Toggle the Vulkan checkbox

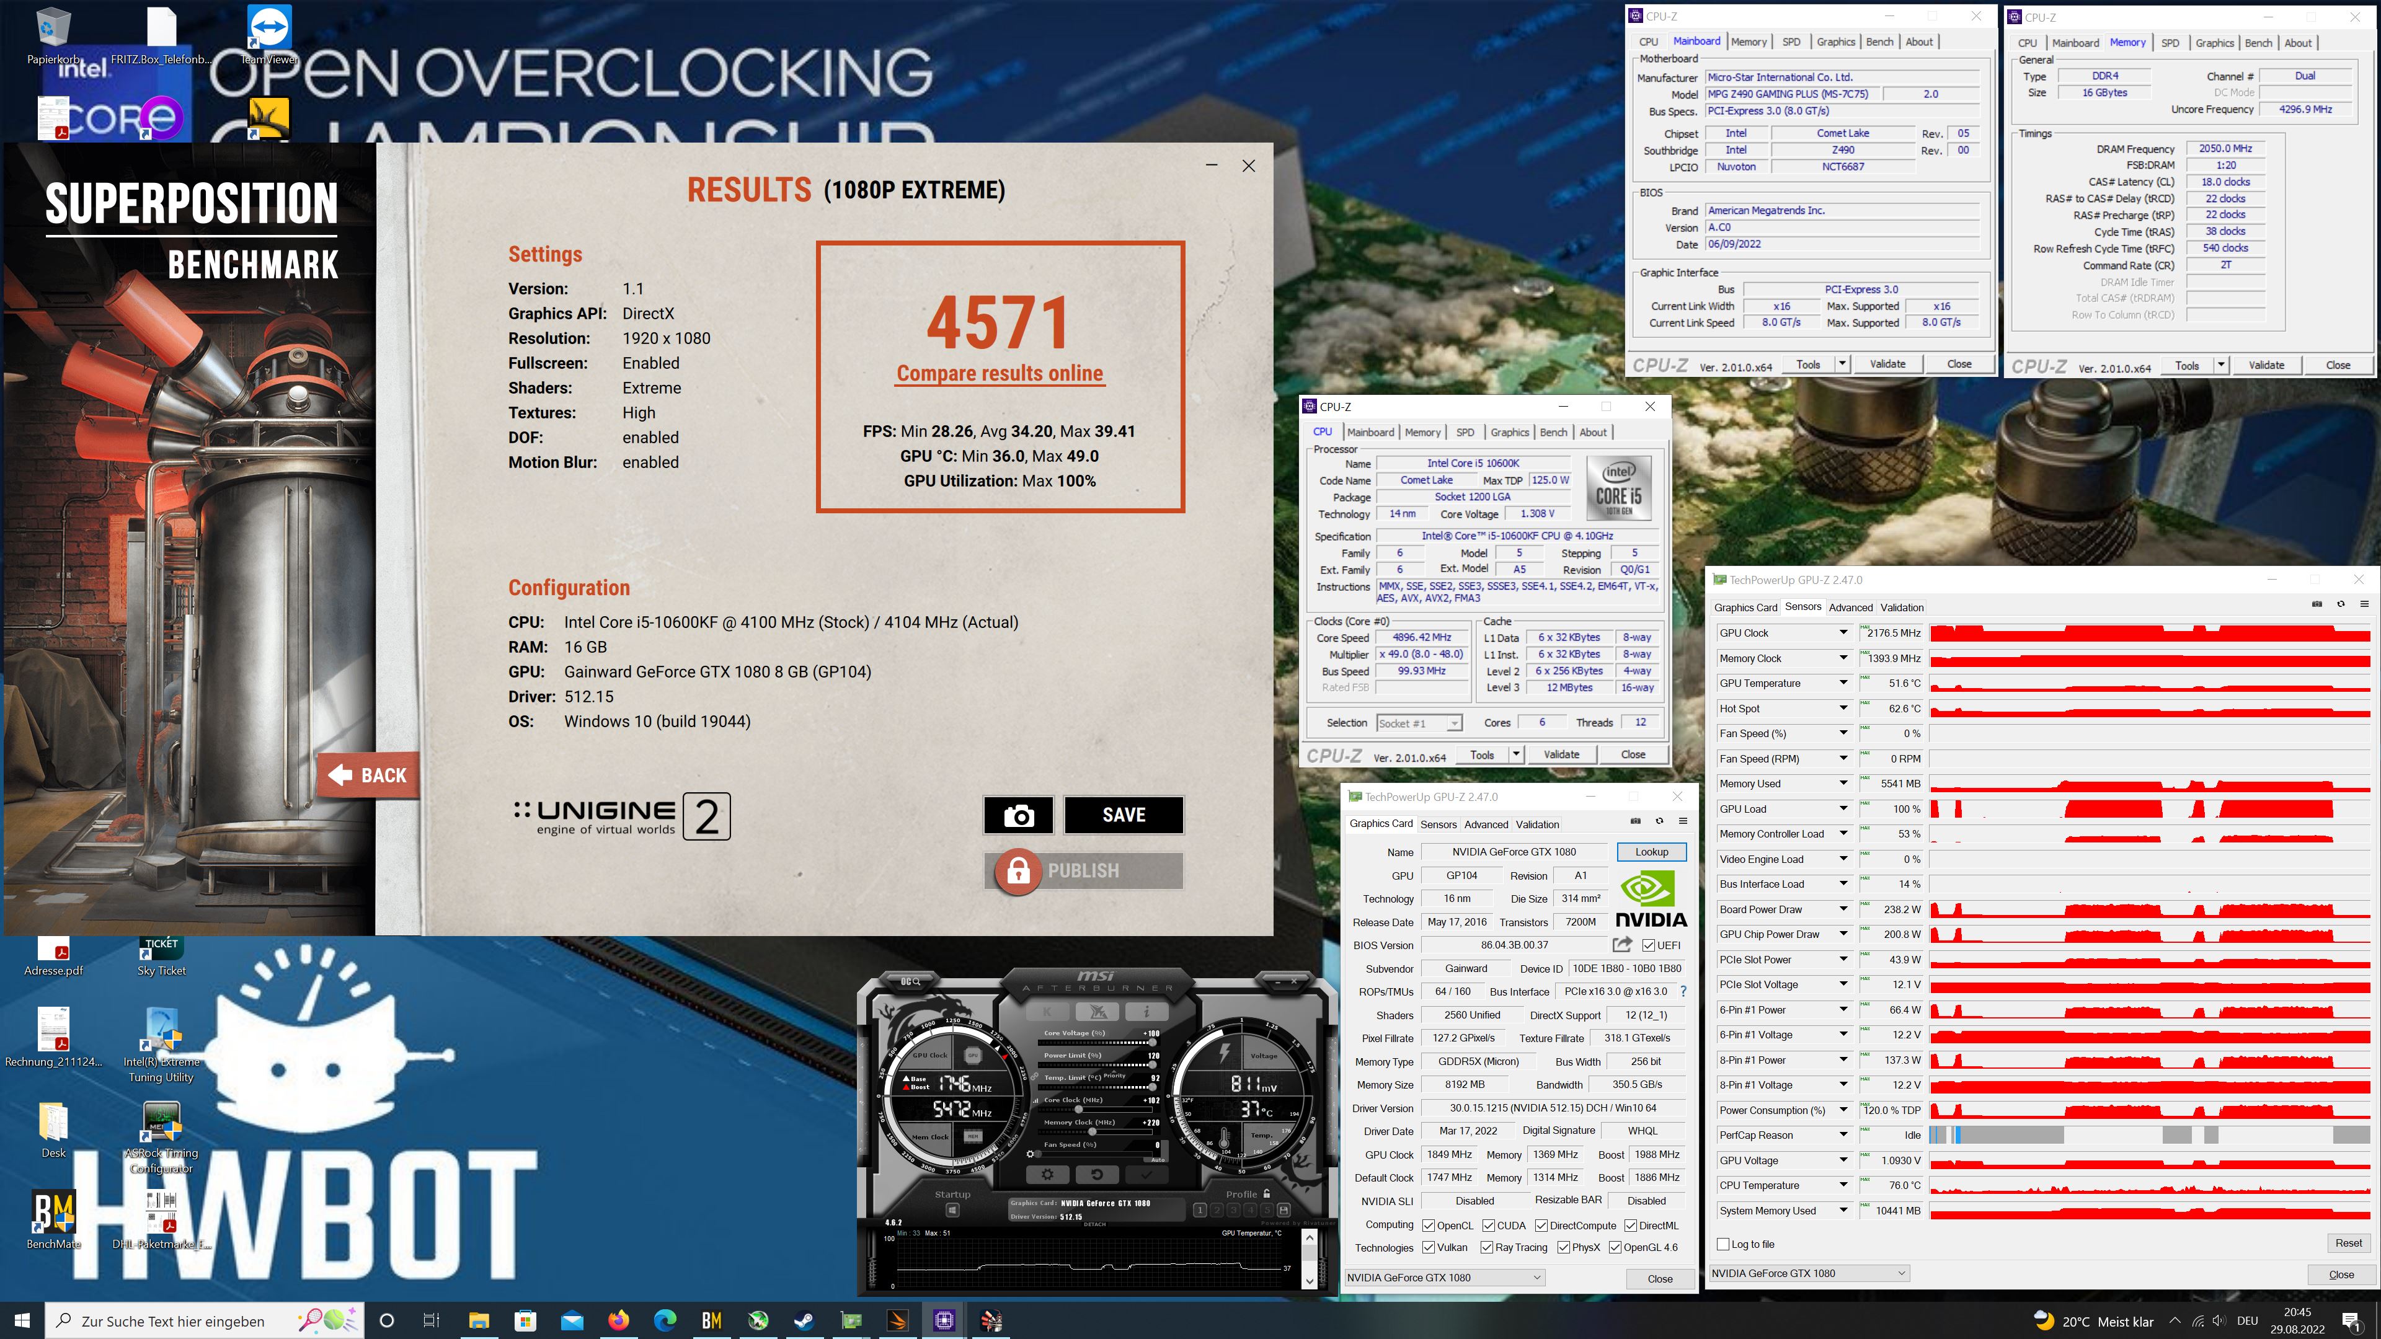(x=1428, y=1247)
